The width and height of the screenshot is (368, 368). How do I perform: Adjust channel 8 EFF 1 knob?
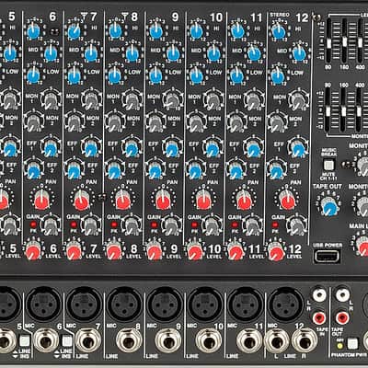click(x=132, y=149)
